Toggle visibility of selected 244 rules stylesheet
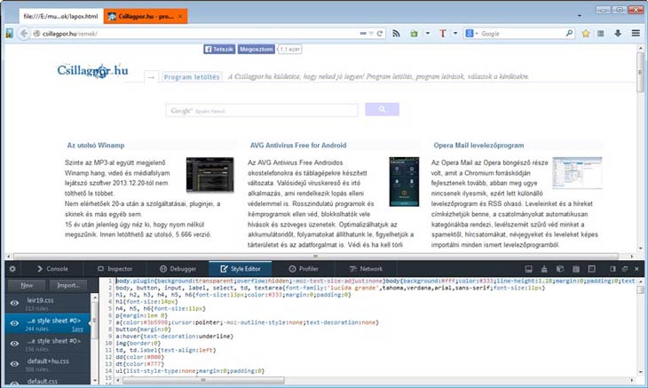This screenshot has width=648, height=388. coord(14,323)
